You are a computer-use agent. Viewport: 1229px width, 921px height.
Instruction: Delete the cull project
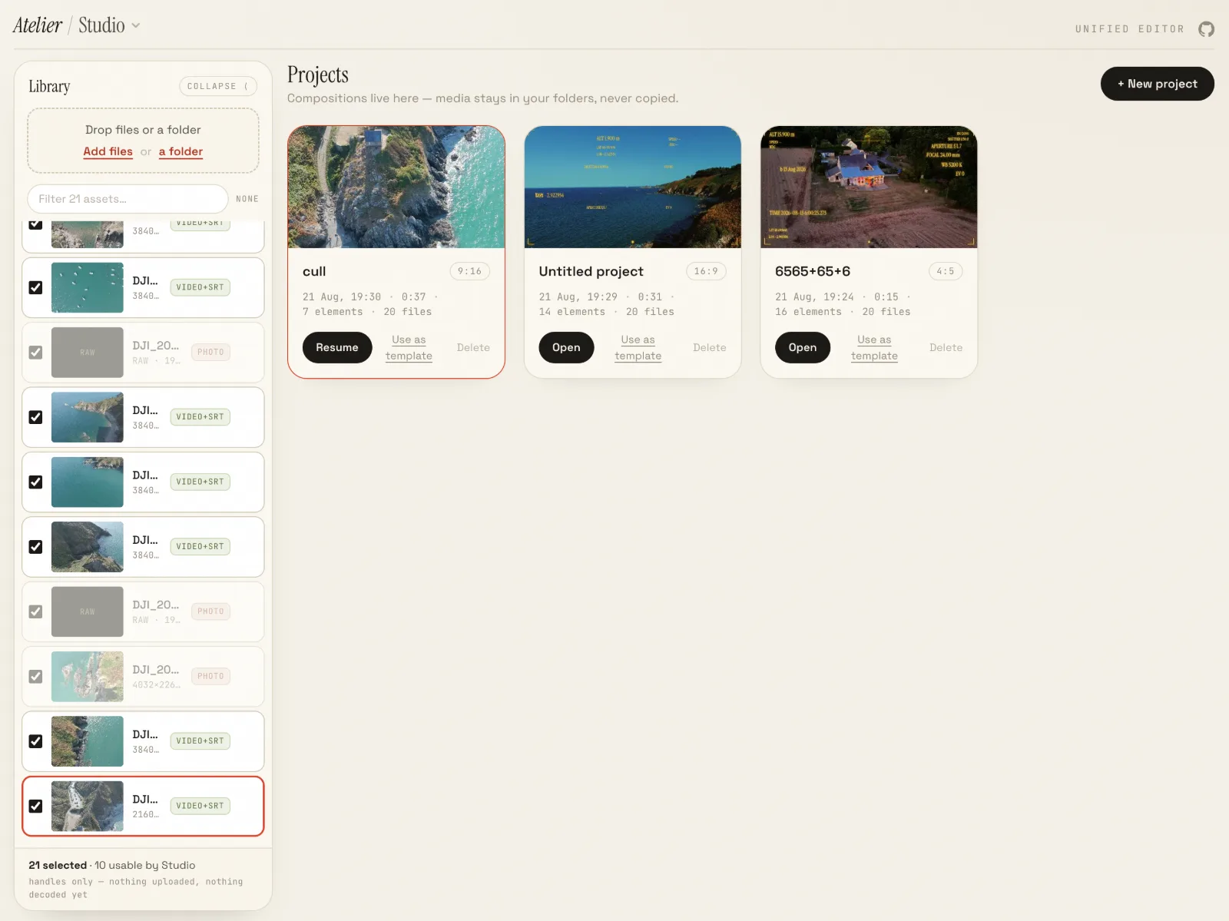coord(473,347)
